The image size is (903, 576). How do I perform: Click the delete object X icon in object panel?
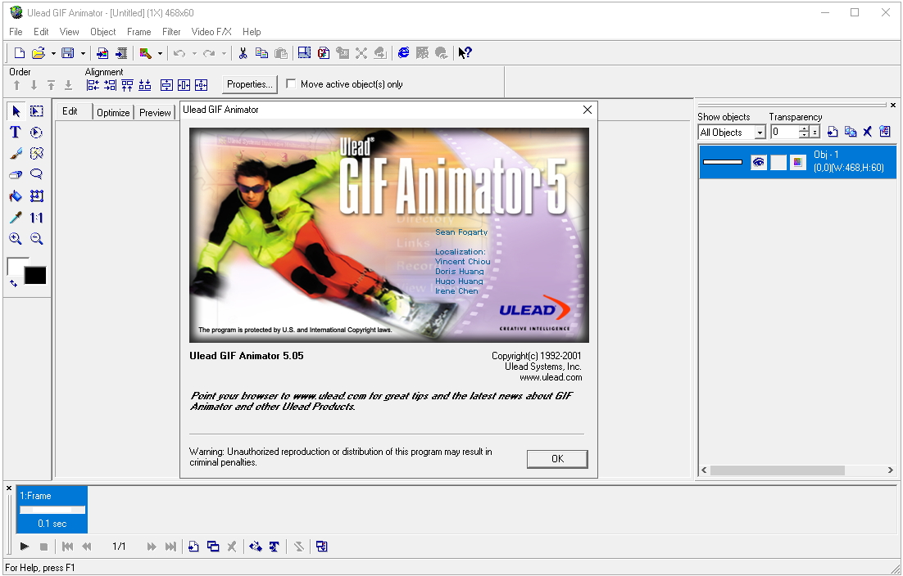[x=867, y=132]
